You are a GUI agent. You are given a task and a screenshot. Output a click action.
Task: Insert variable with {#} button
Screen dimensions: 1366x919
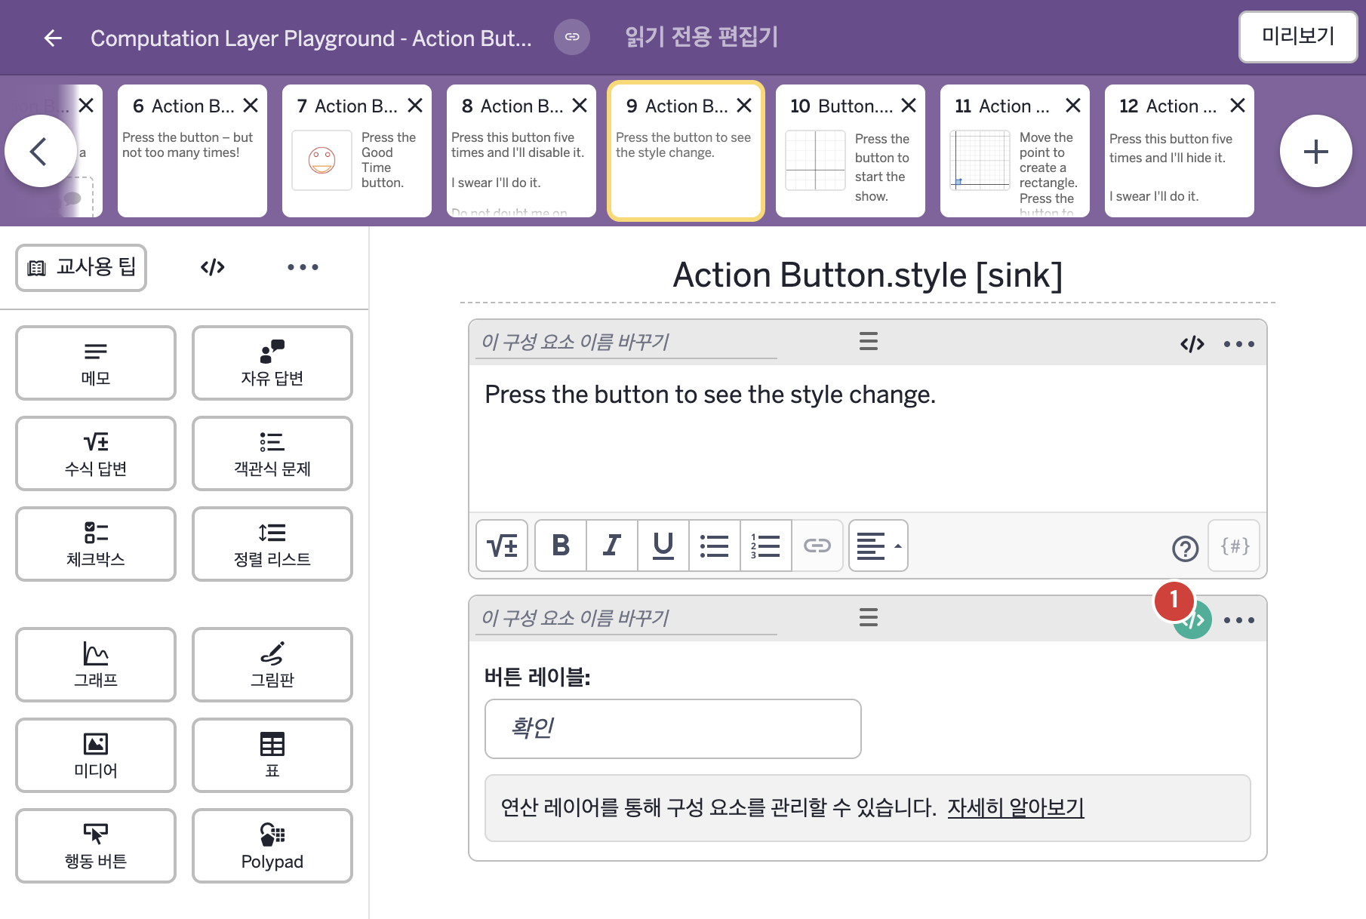pyautogui.click(x=1235, y=546)
